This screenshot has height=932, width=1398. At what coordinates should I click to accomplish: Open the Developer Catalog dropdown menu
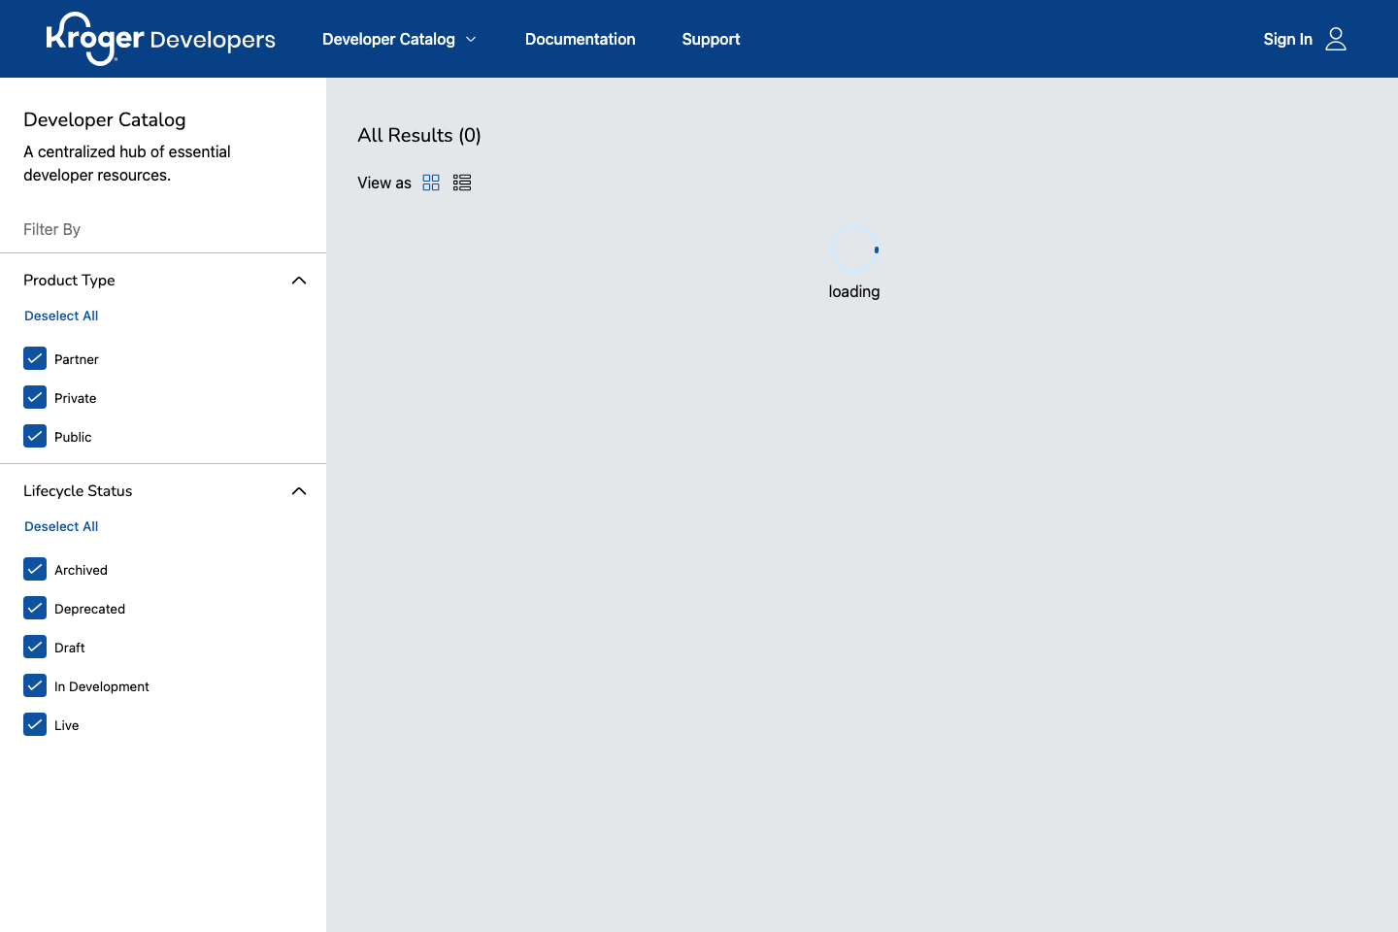[x=399, y=39]
